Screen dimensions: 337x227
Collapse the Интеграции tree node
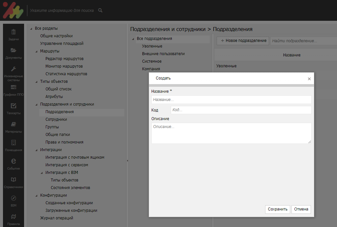click(x=36, y=150)
